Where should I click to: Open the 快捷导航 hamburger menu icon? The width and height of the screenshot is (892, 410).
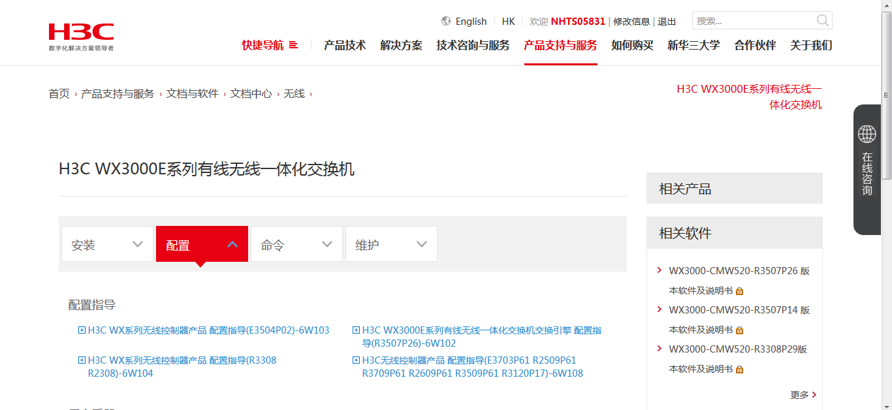click(293, 45)
